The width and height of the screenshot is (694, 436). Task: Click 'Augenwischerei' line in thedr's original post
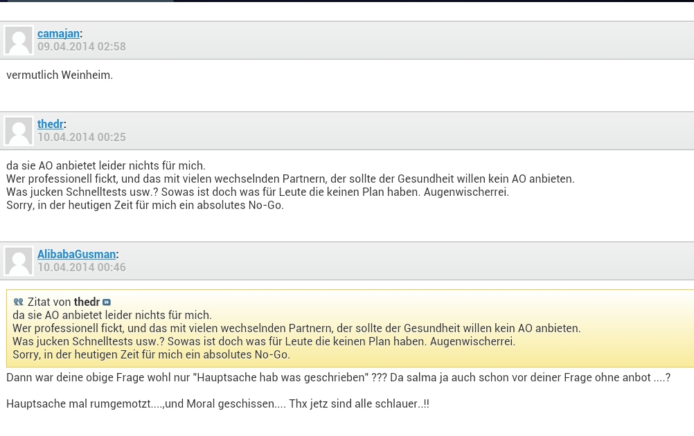258,192
